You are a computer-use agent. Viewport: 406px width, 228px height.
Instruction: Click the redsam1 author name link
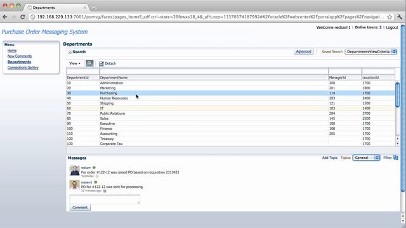(x=86, y=182)
